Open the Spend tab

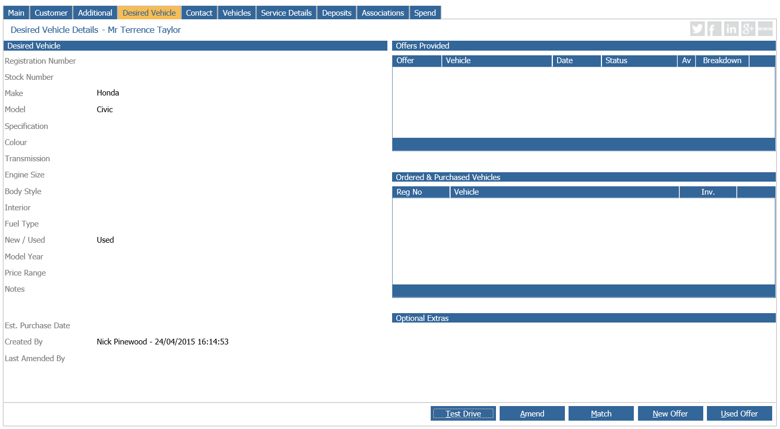[425, 13]
